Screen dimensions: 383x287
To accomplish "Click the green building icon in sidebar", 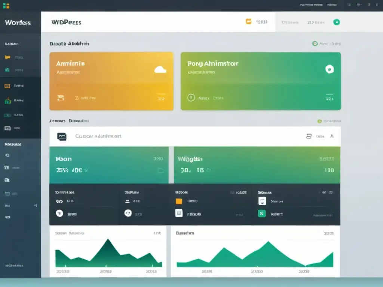I will 7,70.
